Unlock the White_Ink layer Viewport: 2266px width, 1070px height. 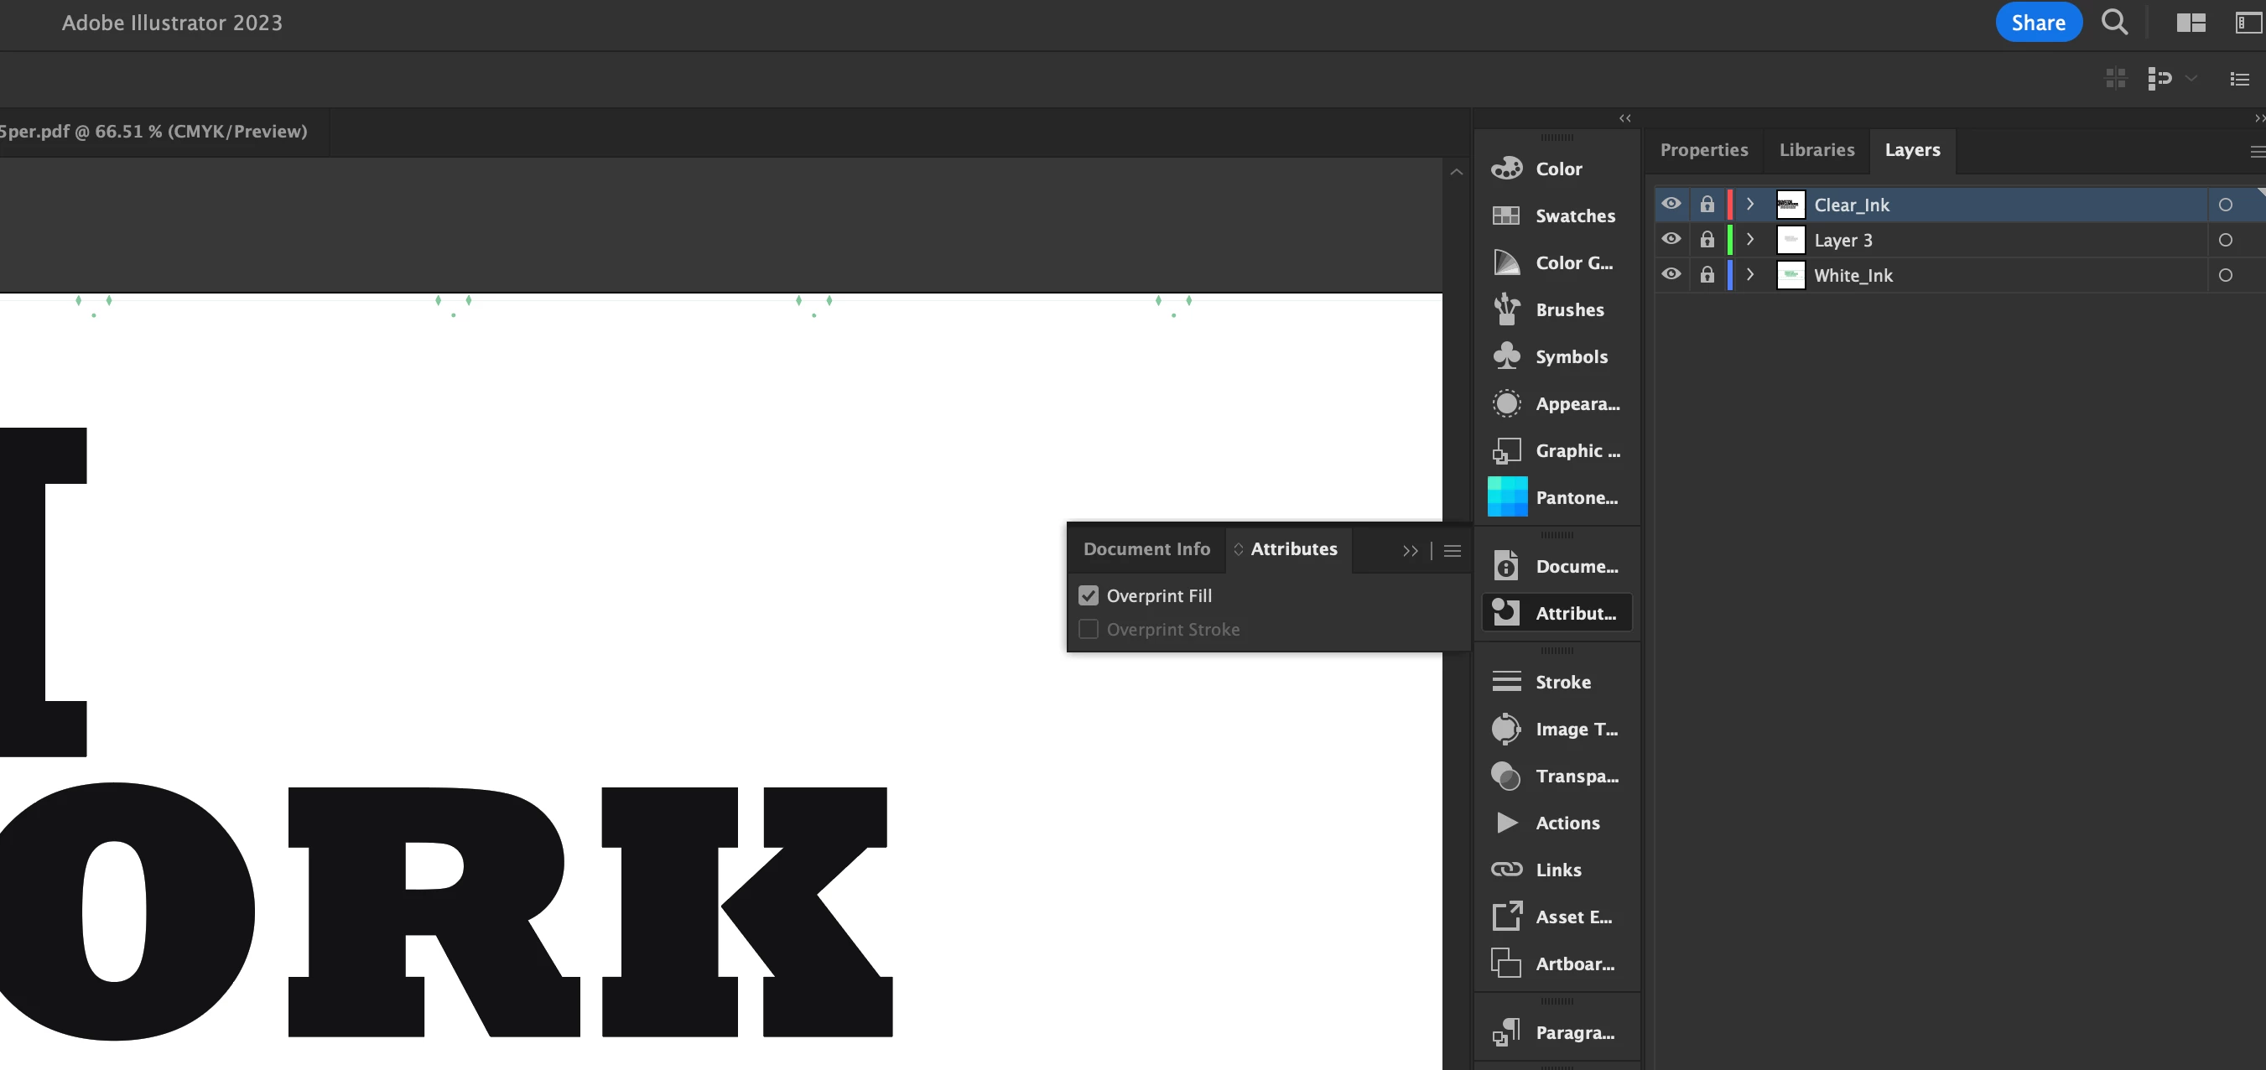click(1707, 274)
